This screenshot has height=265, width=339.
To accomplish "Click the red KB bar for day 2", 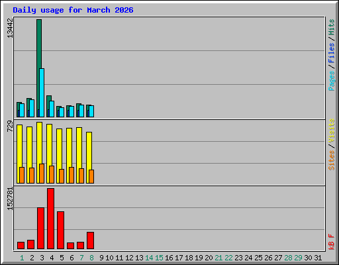I will pos(30,244).
